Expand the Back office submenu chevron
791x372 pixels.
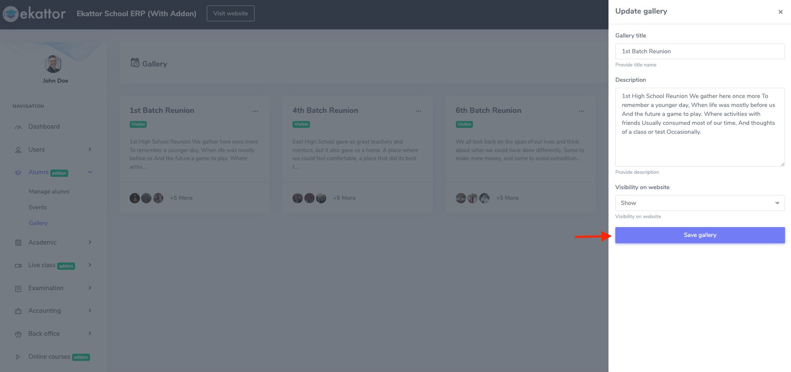click(90, 333)
